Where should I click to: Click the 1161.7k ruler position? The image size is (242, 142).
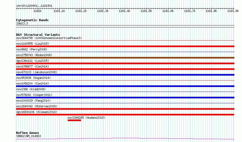tap(190, 11)
